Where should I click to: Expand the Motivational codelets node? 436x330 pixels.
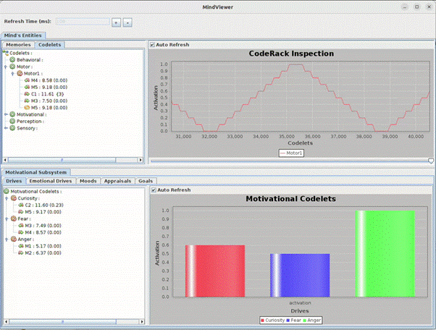tap(6, 114)
